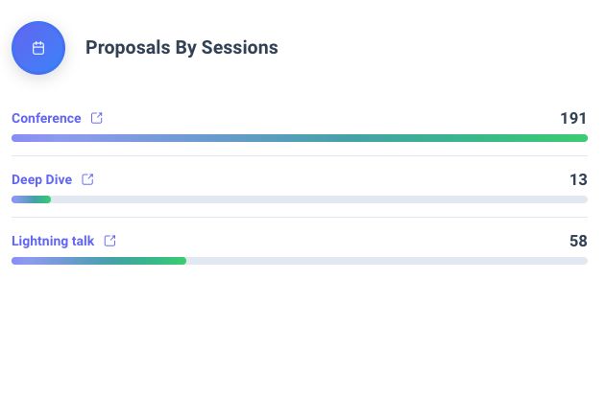Click filled green part of Deep Dive bar
The width and height of the screenshot is (606, 397).
[32, 199]
